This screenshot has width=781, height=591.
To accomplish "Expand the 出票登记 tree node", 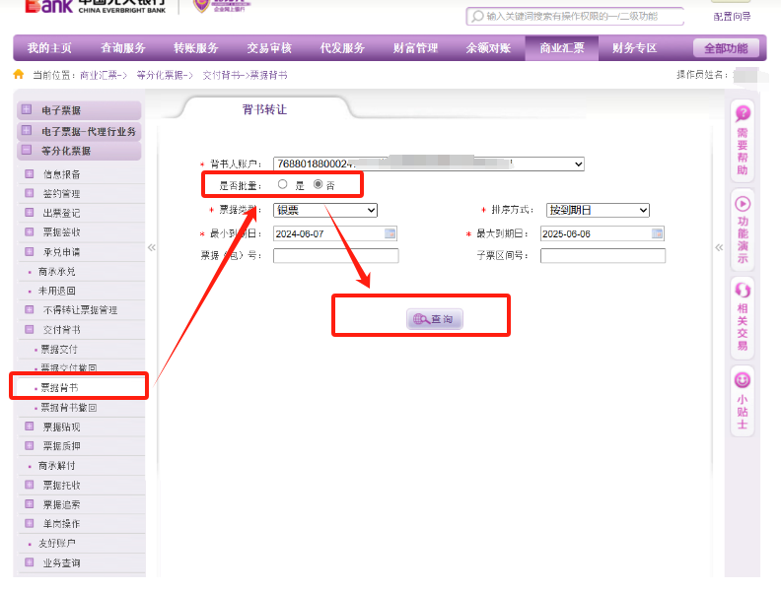I will click(x=29, y=213).
